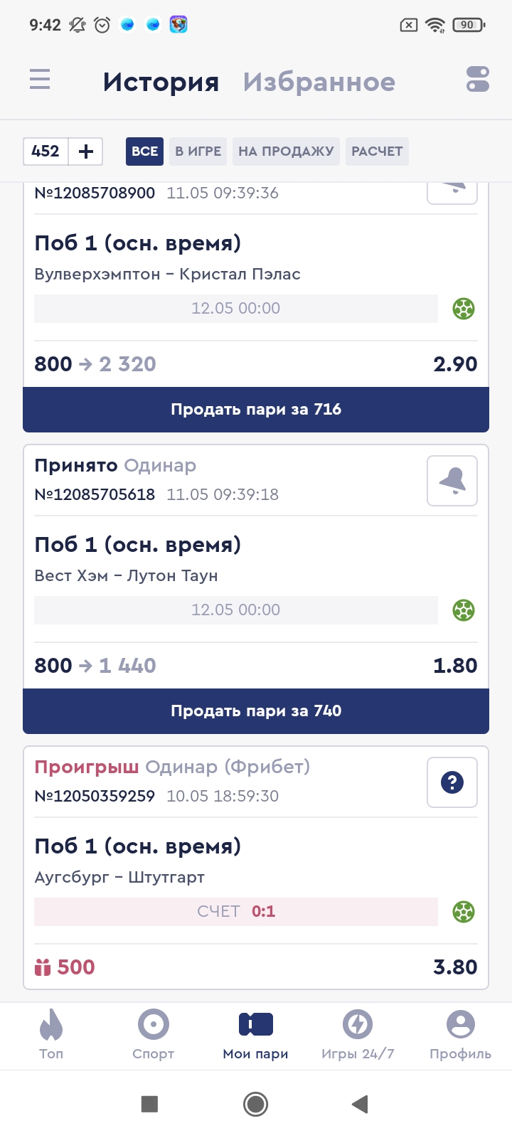This screenshot has width=512, height=1138.
Task: Filter bets by В ИГРЕ
Action: pos(198,151)
